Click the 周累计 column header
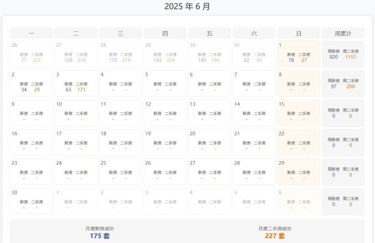The height and width of the screenshot is (243, 375). [343, 33]
